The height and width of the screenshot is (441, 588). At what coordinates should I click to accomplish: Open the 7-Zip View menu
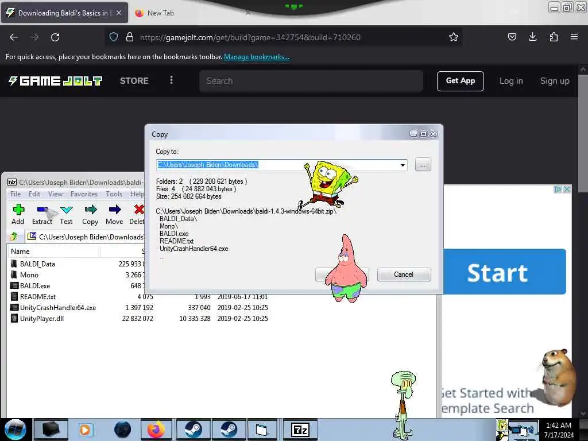point(55,194)
